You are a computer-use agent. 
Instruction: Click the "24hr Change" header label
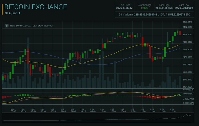(145, 5)
